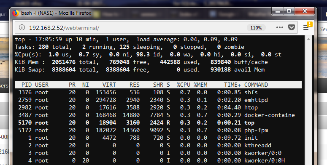Image resolution: width=327 pixels, height=165 pixels.
Task: Maximize the Firefox window
Action: click(x=289, y=11)
